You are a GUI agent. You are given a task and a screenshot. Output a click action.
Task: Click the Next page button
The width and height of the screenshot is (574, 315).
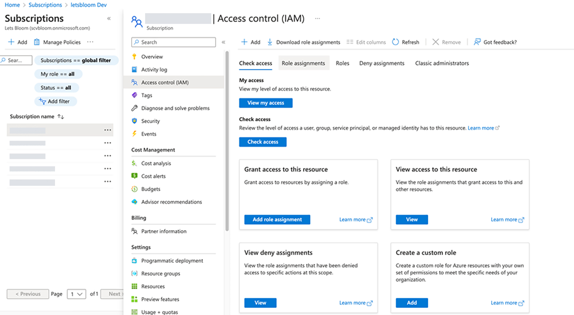(112, 294)
